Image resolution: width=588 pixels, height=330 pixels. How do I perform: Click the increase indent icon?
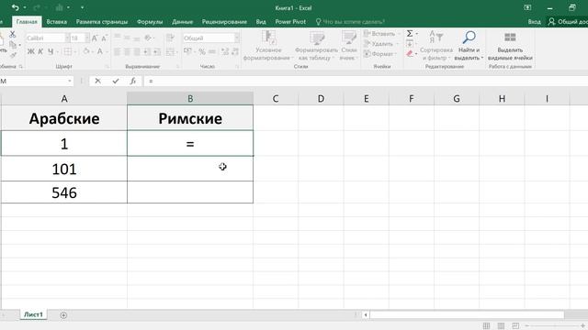[x=157, y=51]
